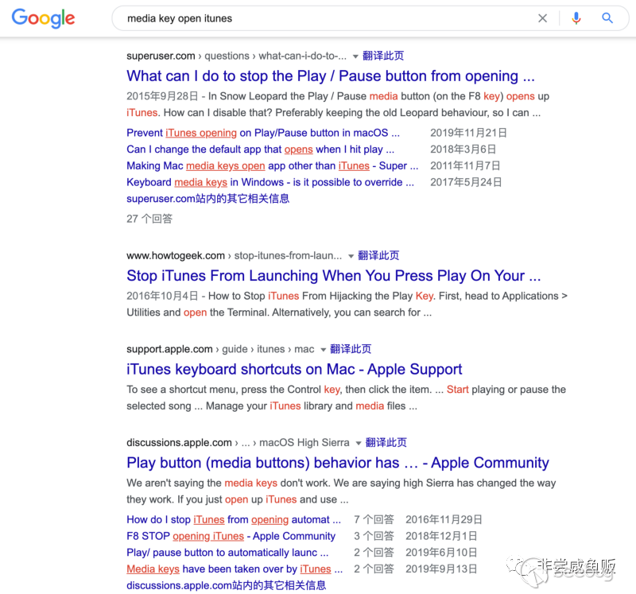Open 'How do I stop iTunes from opening automat' sublink
This screenshot has width=636, height=594.
pyautogui.click(x=234, y=520)
